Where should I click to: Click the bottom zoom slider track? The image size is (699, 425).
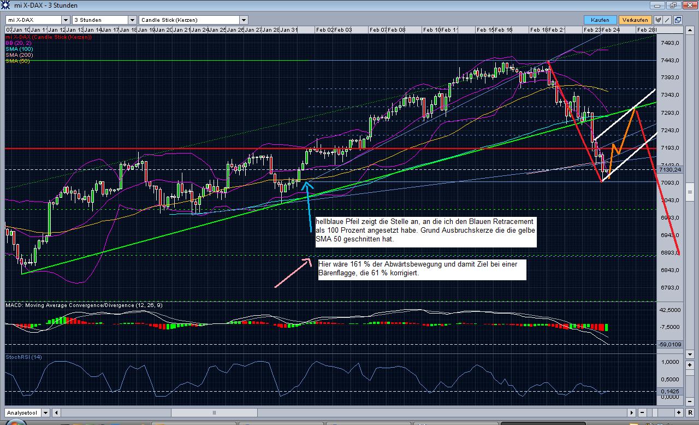pos(661,412)
